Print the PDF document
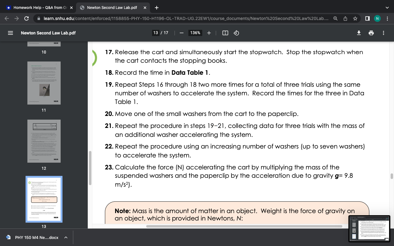This screenshot has width=394, height=246. [371, 33]
